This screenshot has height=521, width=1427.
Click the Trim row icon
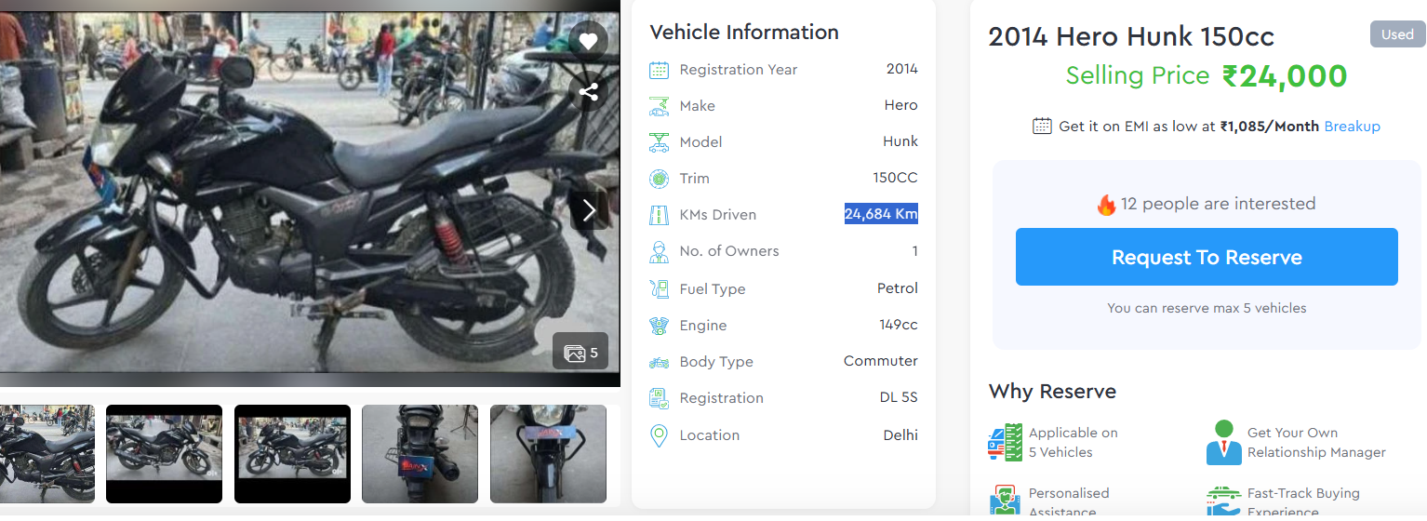(x=659, y=179)
